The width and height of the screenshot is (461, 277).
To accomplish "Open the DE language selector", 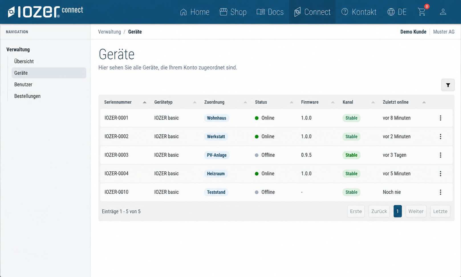I will pos(397,12).
